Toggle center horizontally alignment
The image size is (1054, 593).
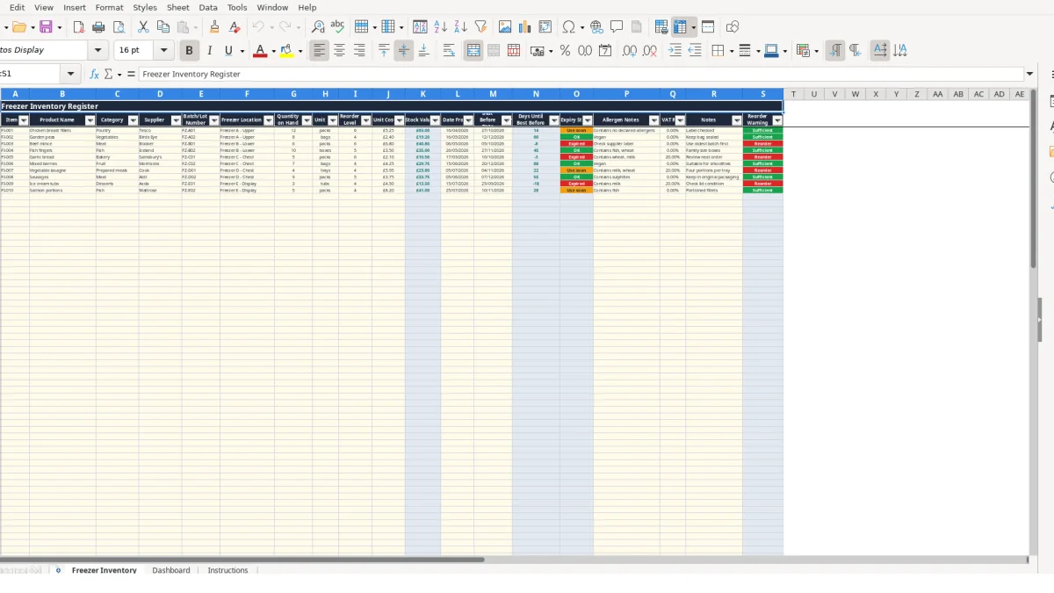tap(339, 51)
